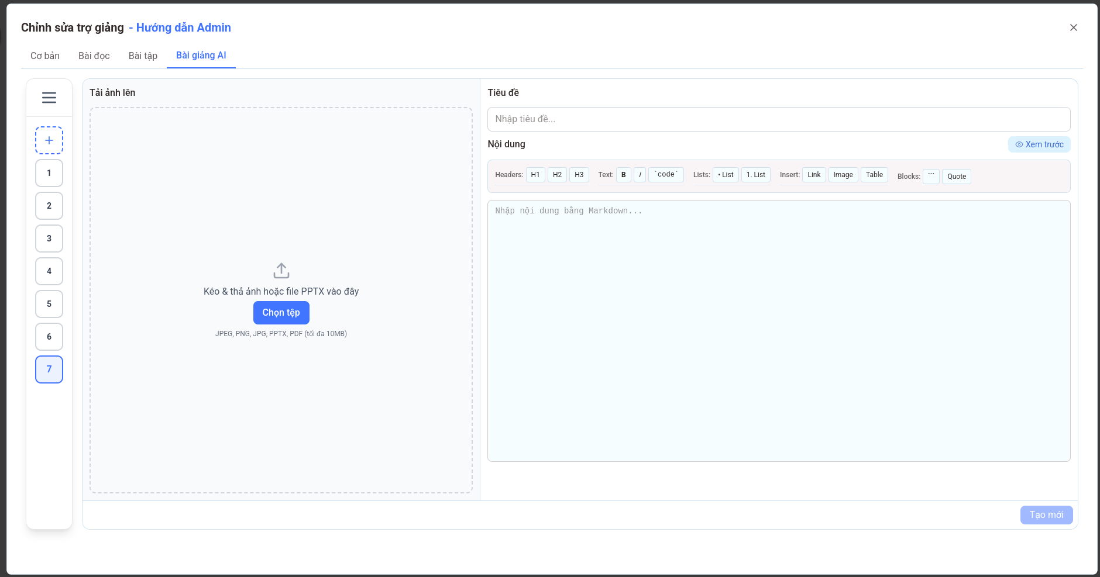The height and width of the screenshot is (577, 1100).
Task: Click the upload arrow icon
Action: [x=281, y=271]
